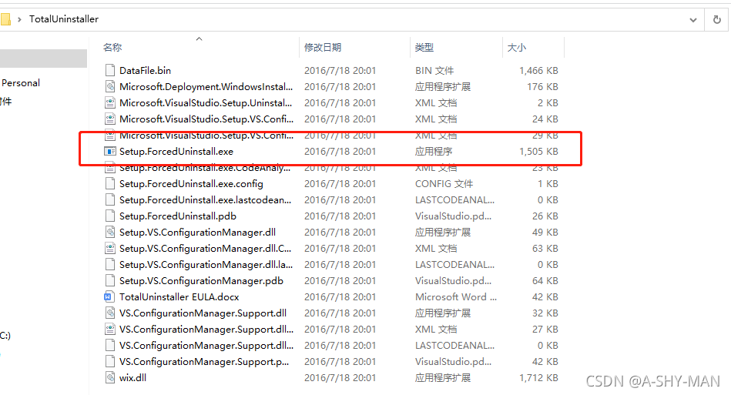The width and height of the screenshot is (731, 395).
Task: Select the TotalUninstaller EULA.docx file name
Action: tap(179, 296)
